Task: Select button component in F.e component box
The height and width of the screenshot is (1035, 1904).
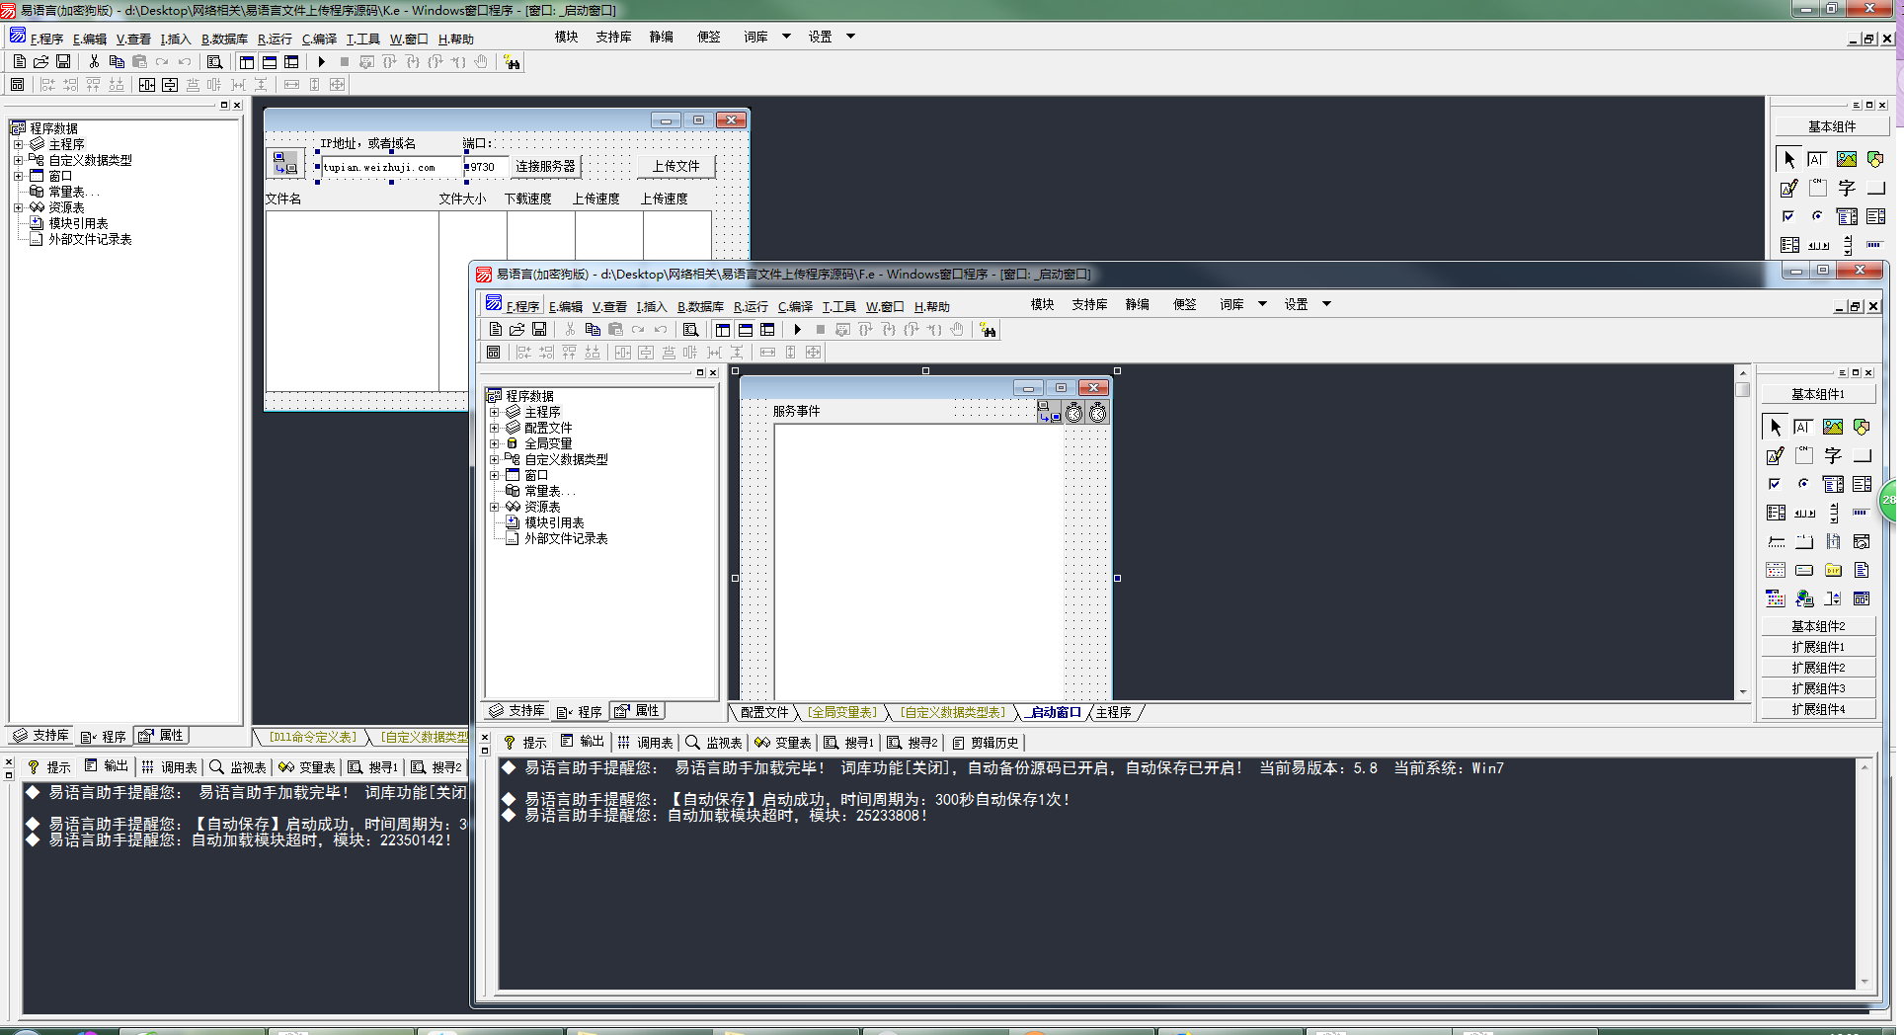Action: click(1862, 455)
